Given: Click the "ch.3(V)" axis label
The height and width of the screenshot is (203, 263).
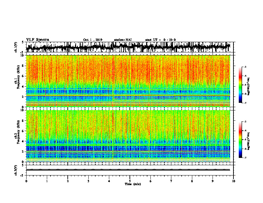Looking at the screenshot, I should [16, 170].
